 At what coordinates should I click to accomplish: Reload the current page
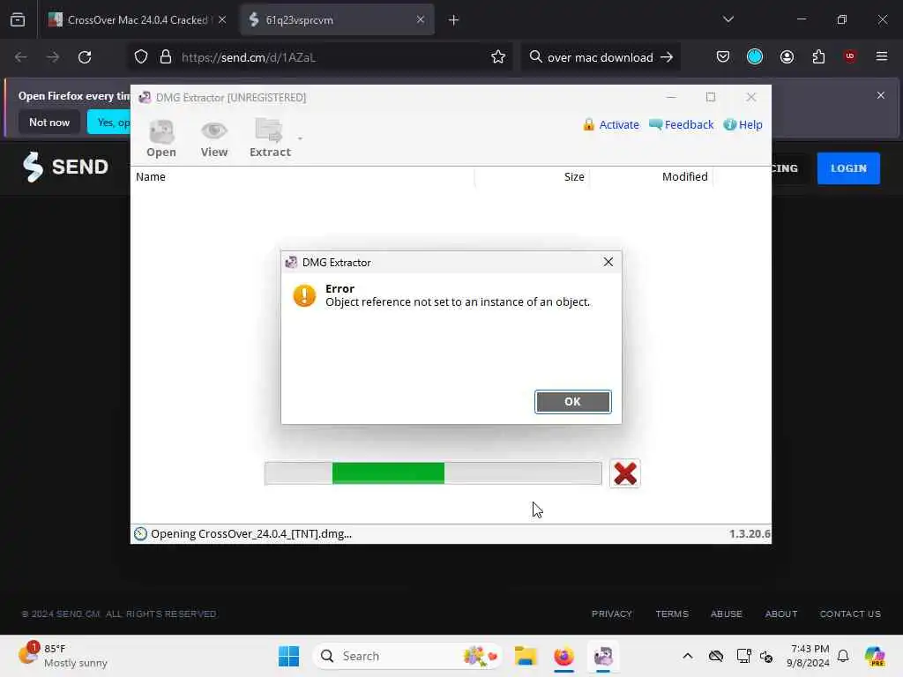click(85, 57)
